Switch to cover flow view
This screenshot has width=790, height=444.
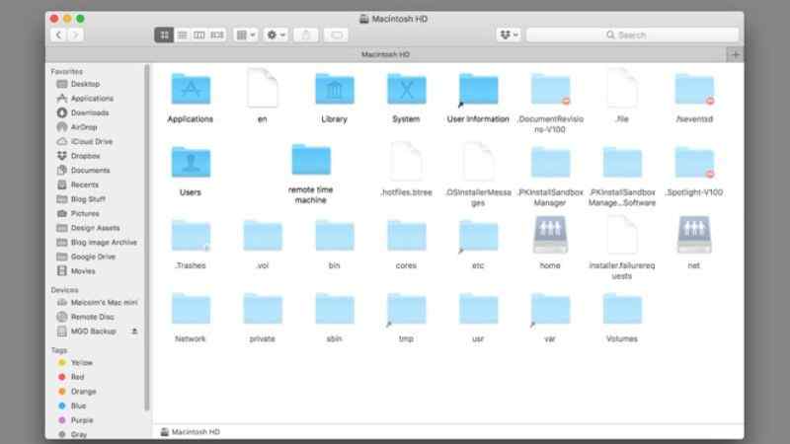coord(217,35)
